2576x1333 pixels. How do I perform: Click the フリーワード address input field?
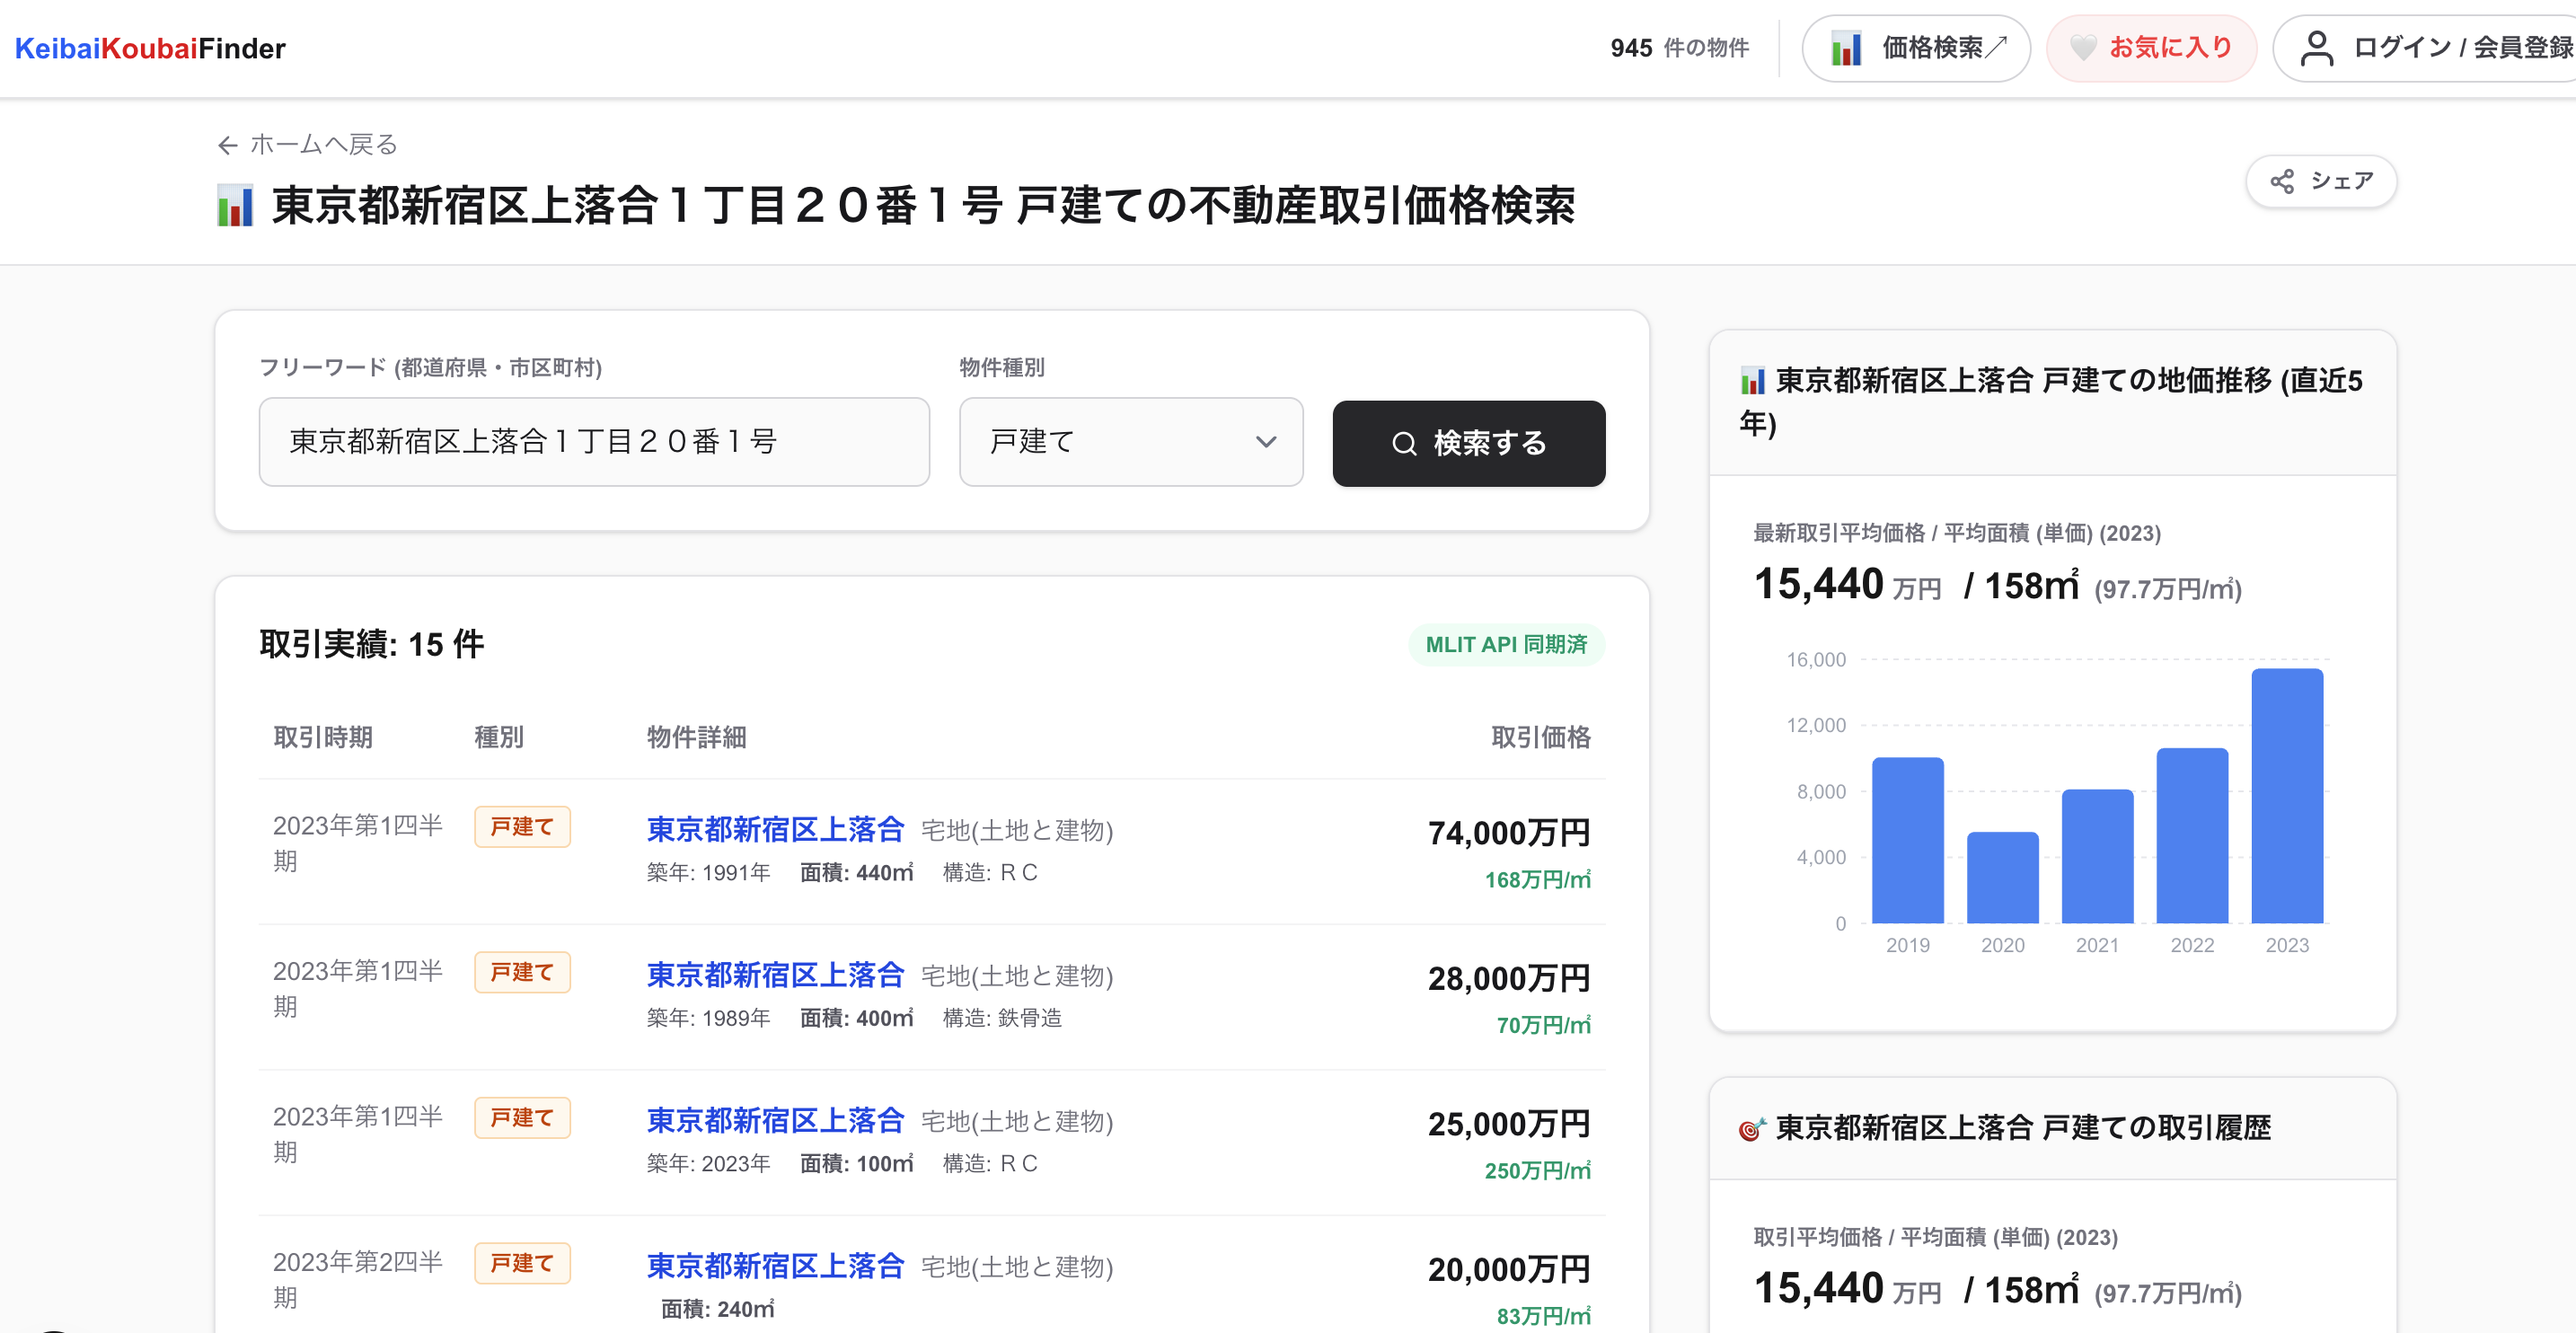(594, 442)
